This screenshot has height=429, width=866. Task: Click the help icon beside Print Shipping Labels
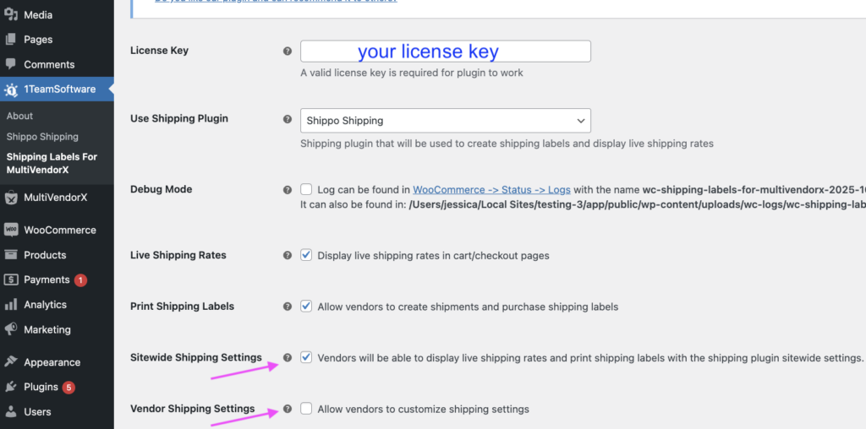pos(288,307)
